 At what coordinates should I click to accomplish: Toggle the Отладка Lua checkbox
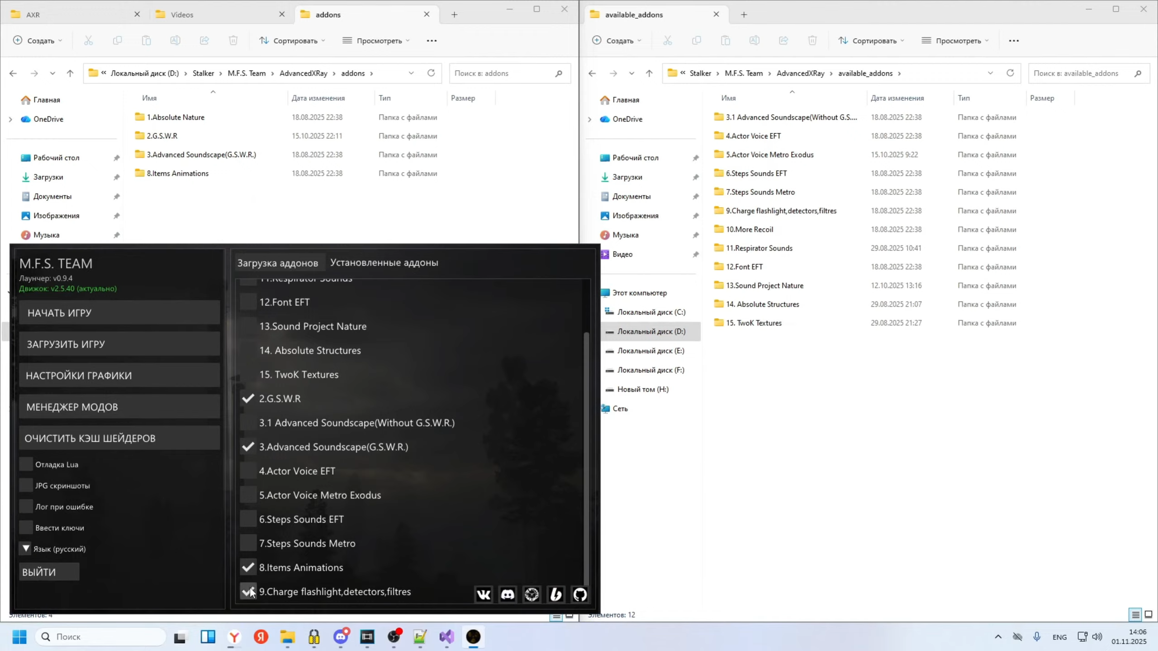click(x=26, y=464)
